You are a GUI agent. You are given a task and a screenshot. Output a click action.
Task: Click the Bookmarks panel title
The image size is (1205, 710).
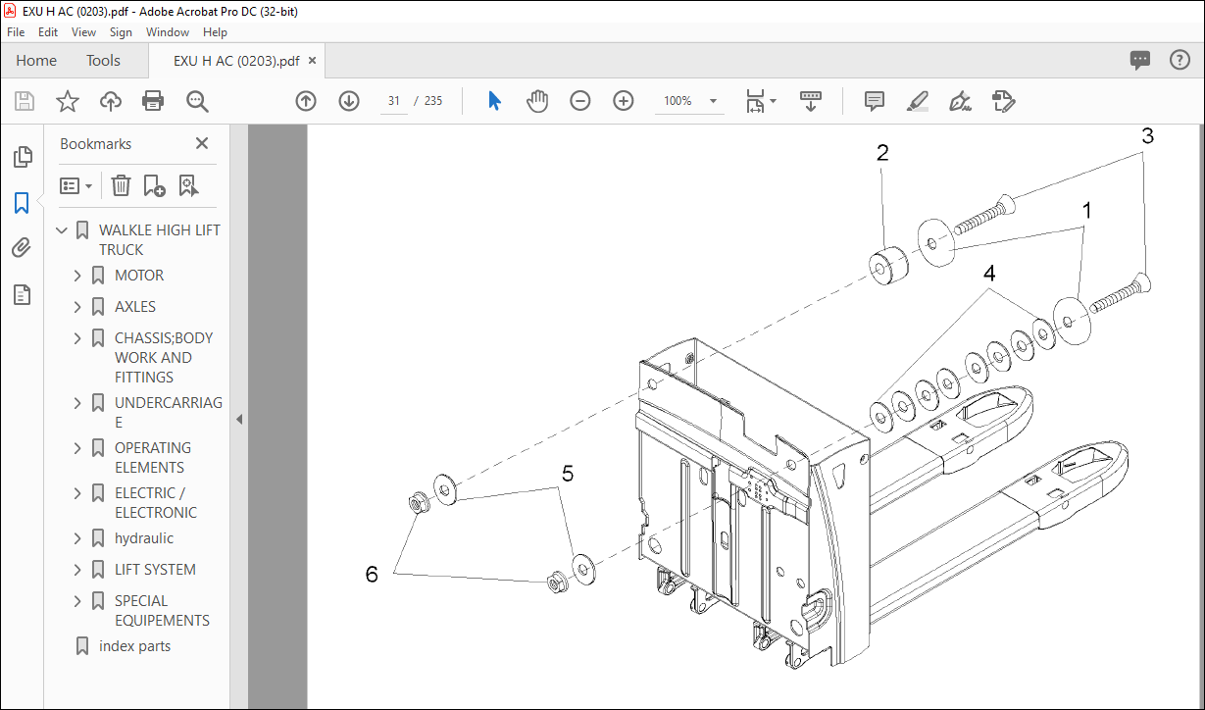click(95, 143)
